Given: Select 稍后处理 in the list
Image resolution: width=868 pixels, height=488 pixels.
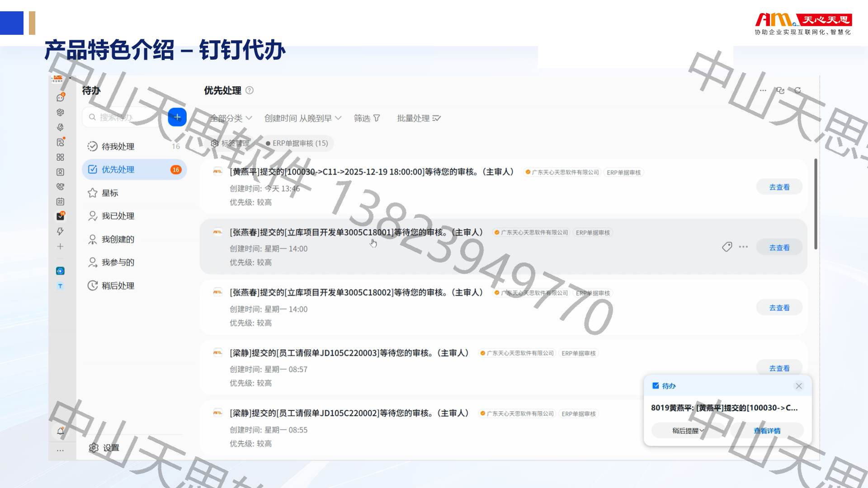Looking at the screenshot, I should pos(134,286).
